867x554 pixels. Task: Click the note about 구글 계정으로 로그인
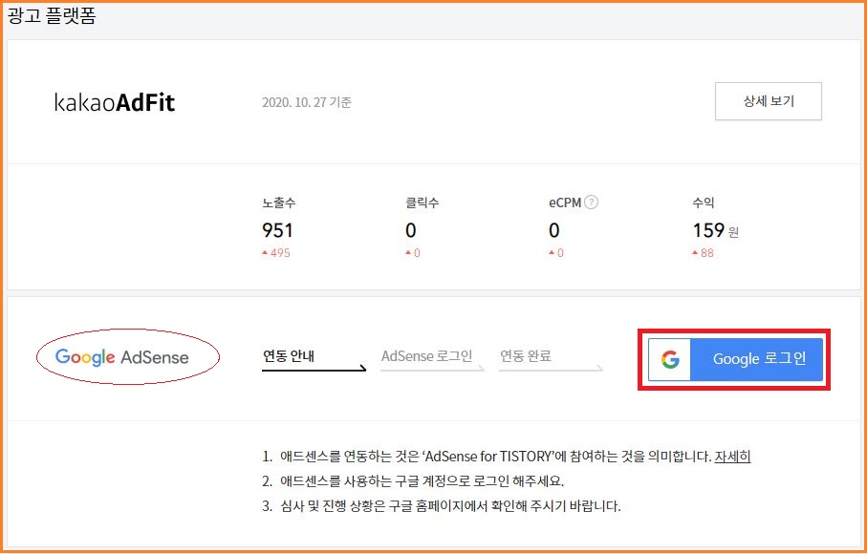coord(413,481)
